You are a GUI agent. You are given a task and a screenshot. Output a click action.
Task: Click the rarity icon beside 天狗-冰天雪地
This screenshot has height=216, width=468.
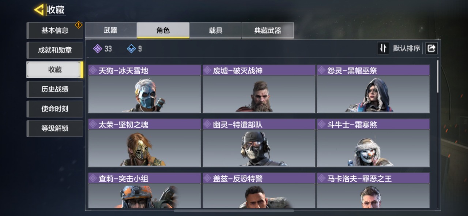[x=93, y=70]
